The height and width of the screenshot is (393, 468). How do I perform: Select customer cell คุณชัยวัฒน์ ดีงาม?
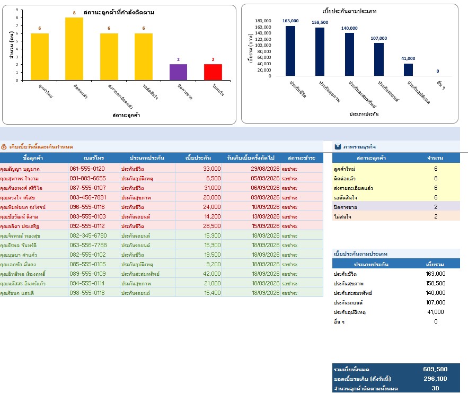pyautogui.click(x=34, y=216)
